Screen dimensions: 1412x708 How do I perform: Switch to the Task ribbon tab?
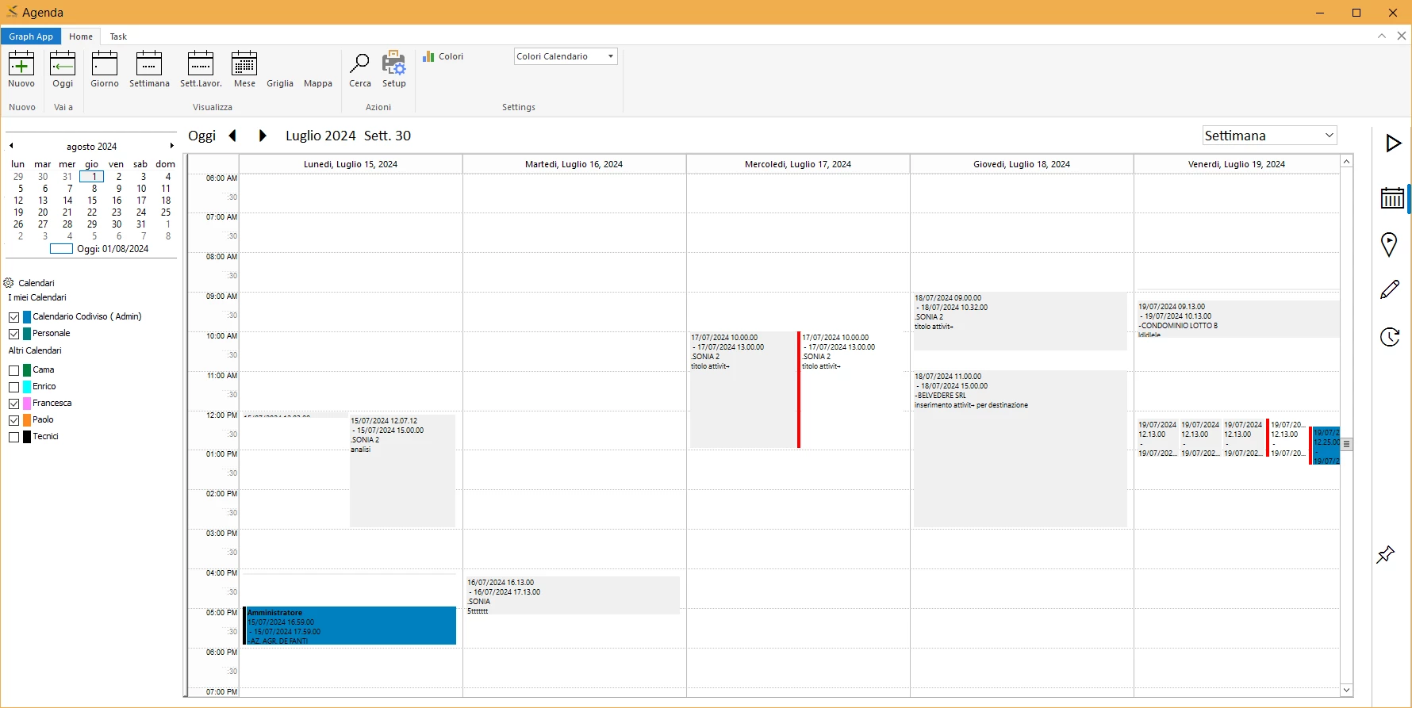[x=118, y=36]
